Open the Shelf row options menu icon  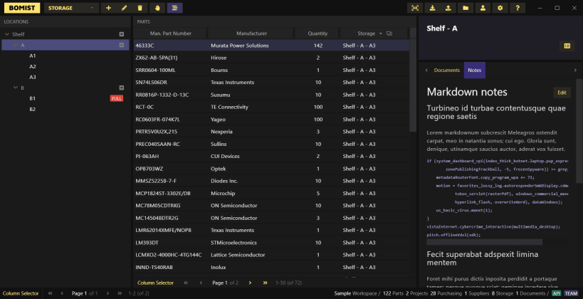122,34
